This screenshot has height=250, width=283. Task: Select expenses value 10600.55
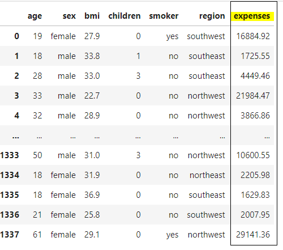tap(253, 155)
